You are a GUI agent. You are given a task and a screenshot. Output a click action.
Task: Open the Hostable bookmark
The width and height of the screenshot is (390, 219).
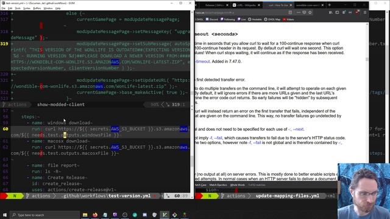click(x=255, y=19)
